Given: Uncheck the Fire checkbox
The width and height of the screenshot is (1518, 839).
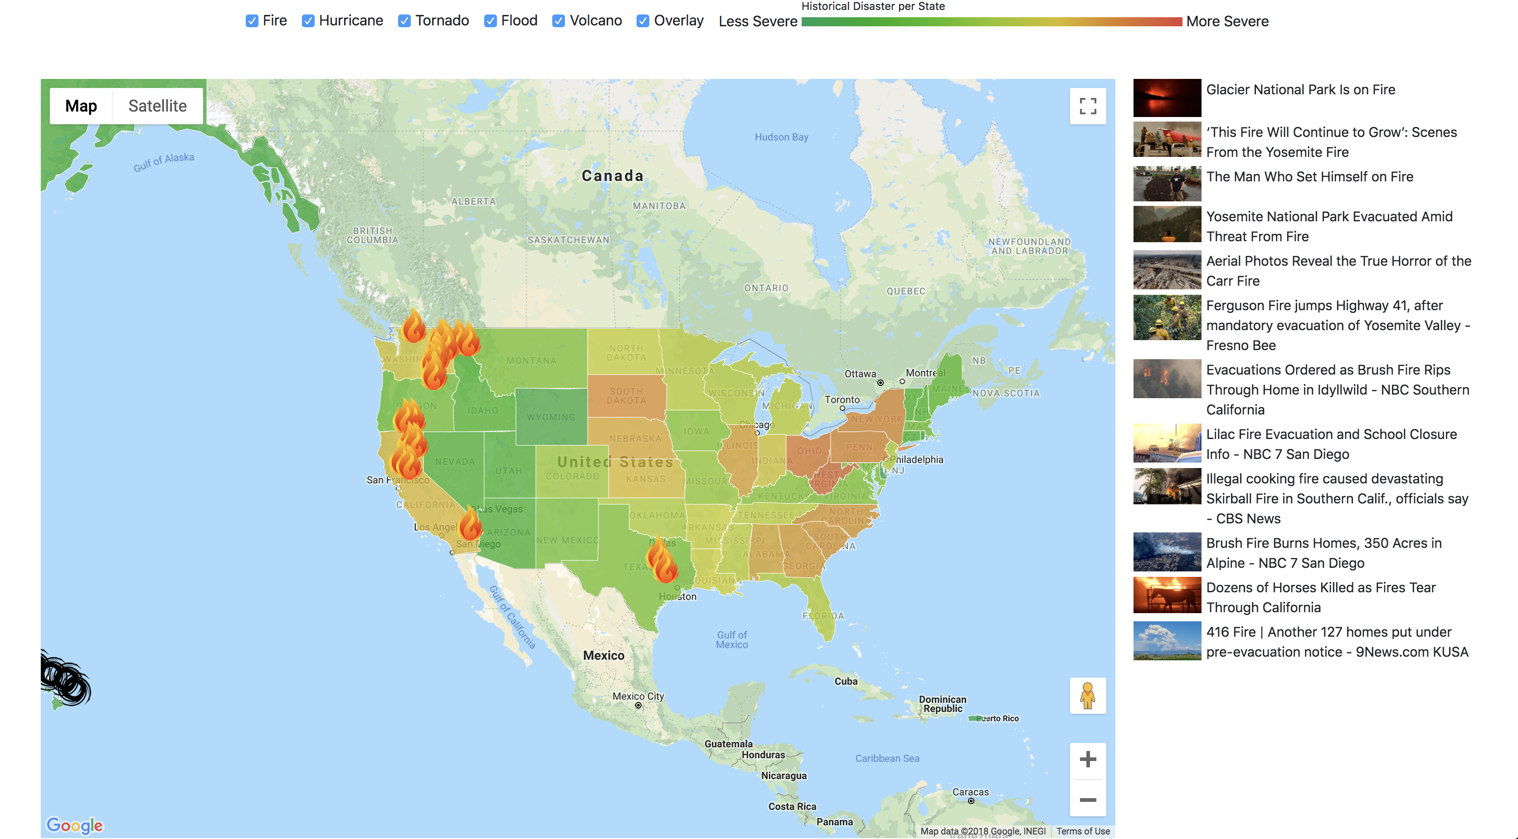Looking at the screenshot, I should [252, 21].
